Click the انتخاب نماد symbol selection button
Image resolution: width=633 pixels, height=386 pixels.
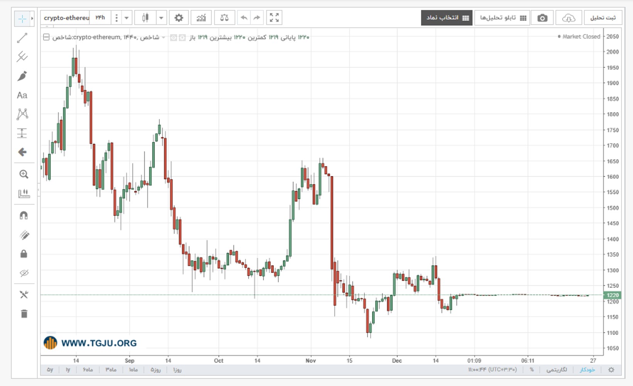[x=447, y=18]
